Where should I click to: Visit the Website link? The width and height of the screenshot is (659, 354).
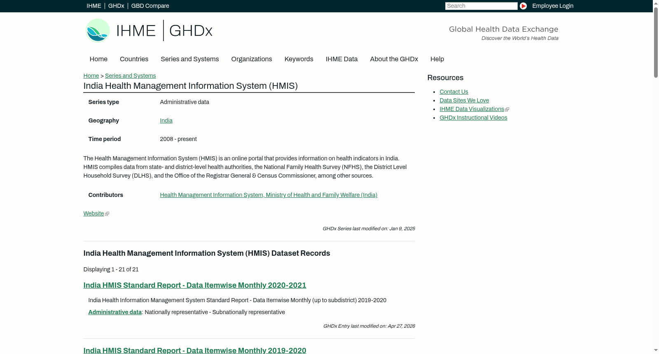94,213
